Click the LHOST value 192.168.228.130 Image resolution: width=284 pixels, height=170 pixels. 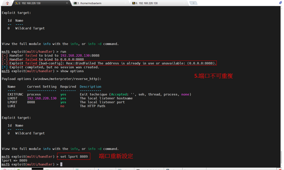(42, 98)
